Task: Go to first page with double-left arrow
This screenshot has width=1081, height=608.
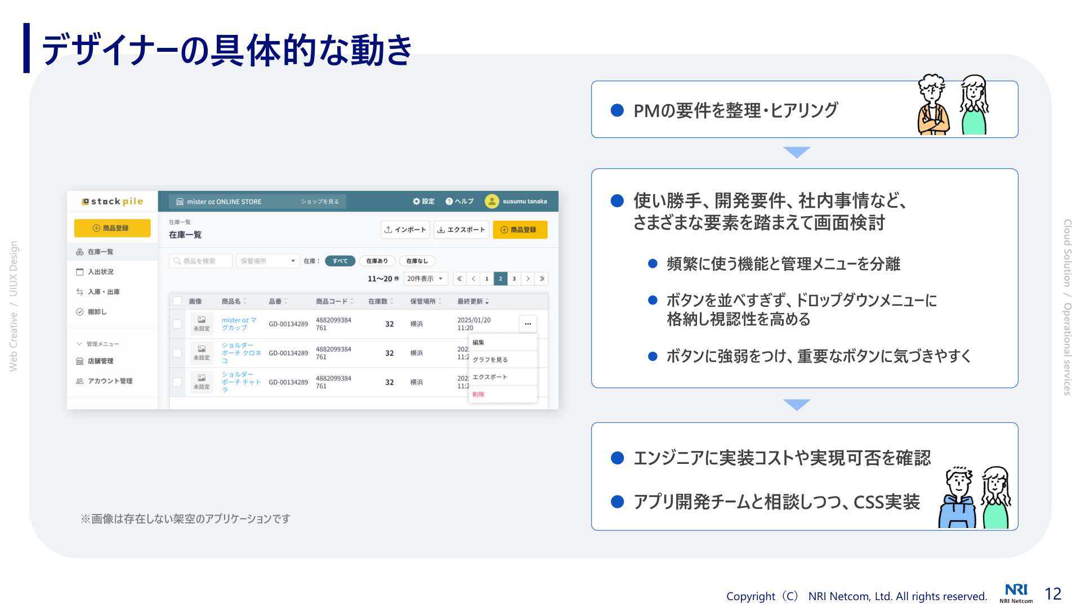Action: 459,279
